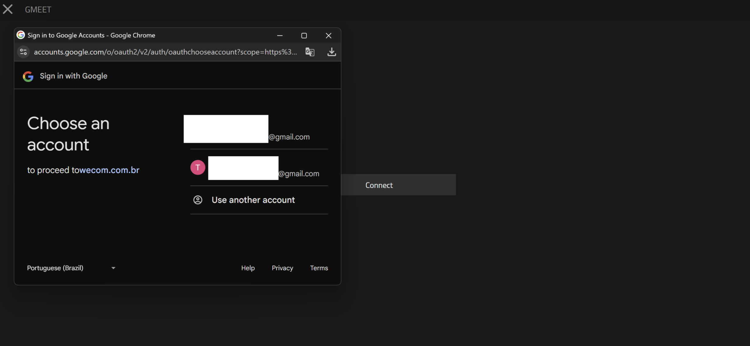Open the towecom.com.br link
This screenshot has height=346, width=750.
point(109,170)
